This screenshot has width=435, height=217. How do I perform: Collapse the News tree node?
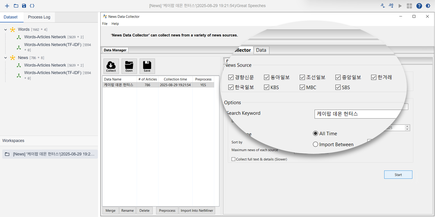click(x=6, y=58)
